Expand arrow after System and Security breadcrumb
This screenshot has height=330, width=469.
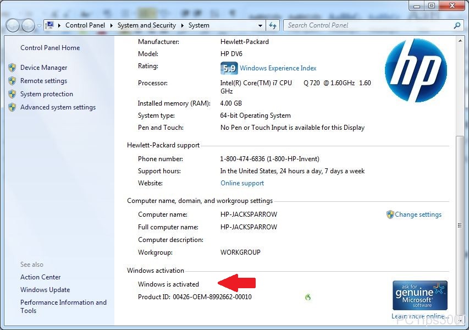182,25
